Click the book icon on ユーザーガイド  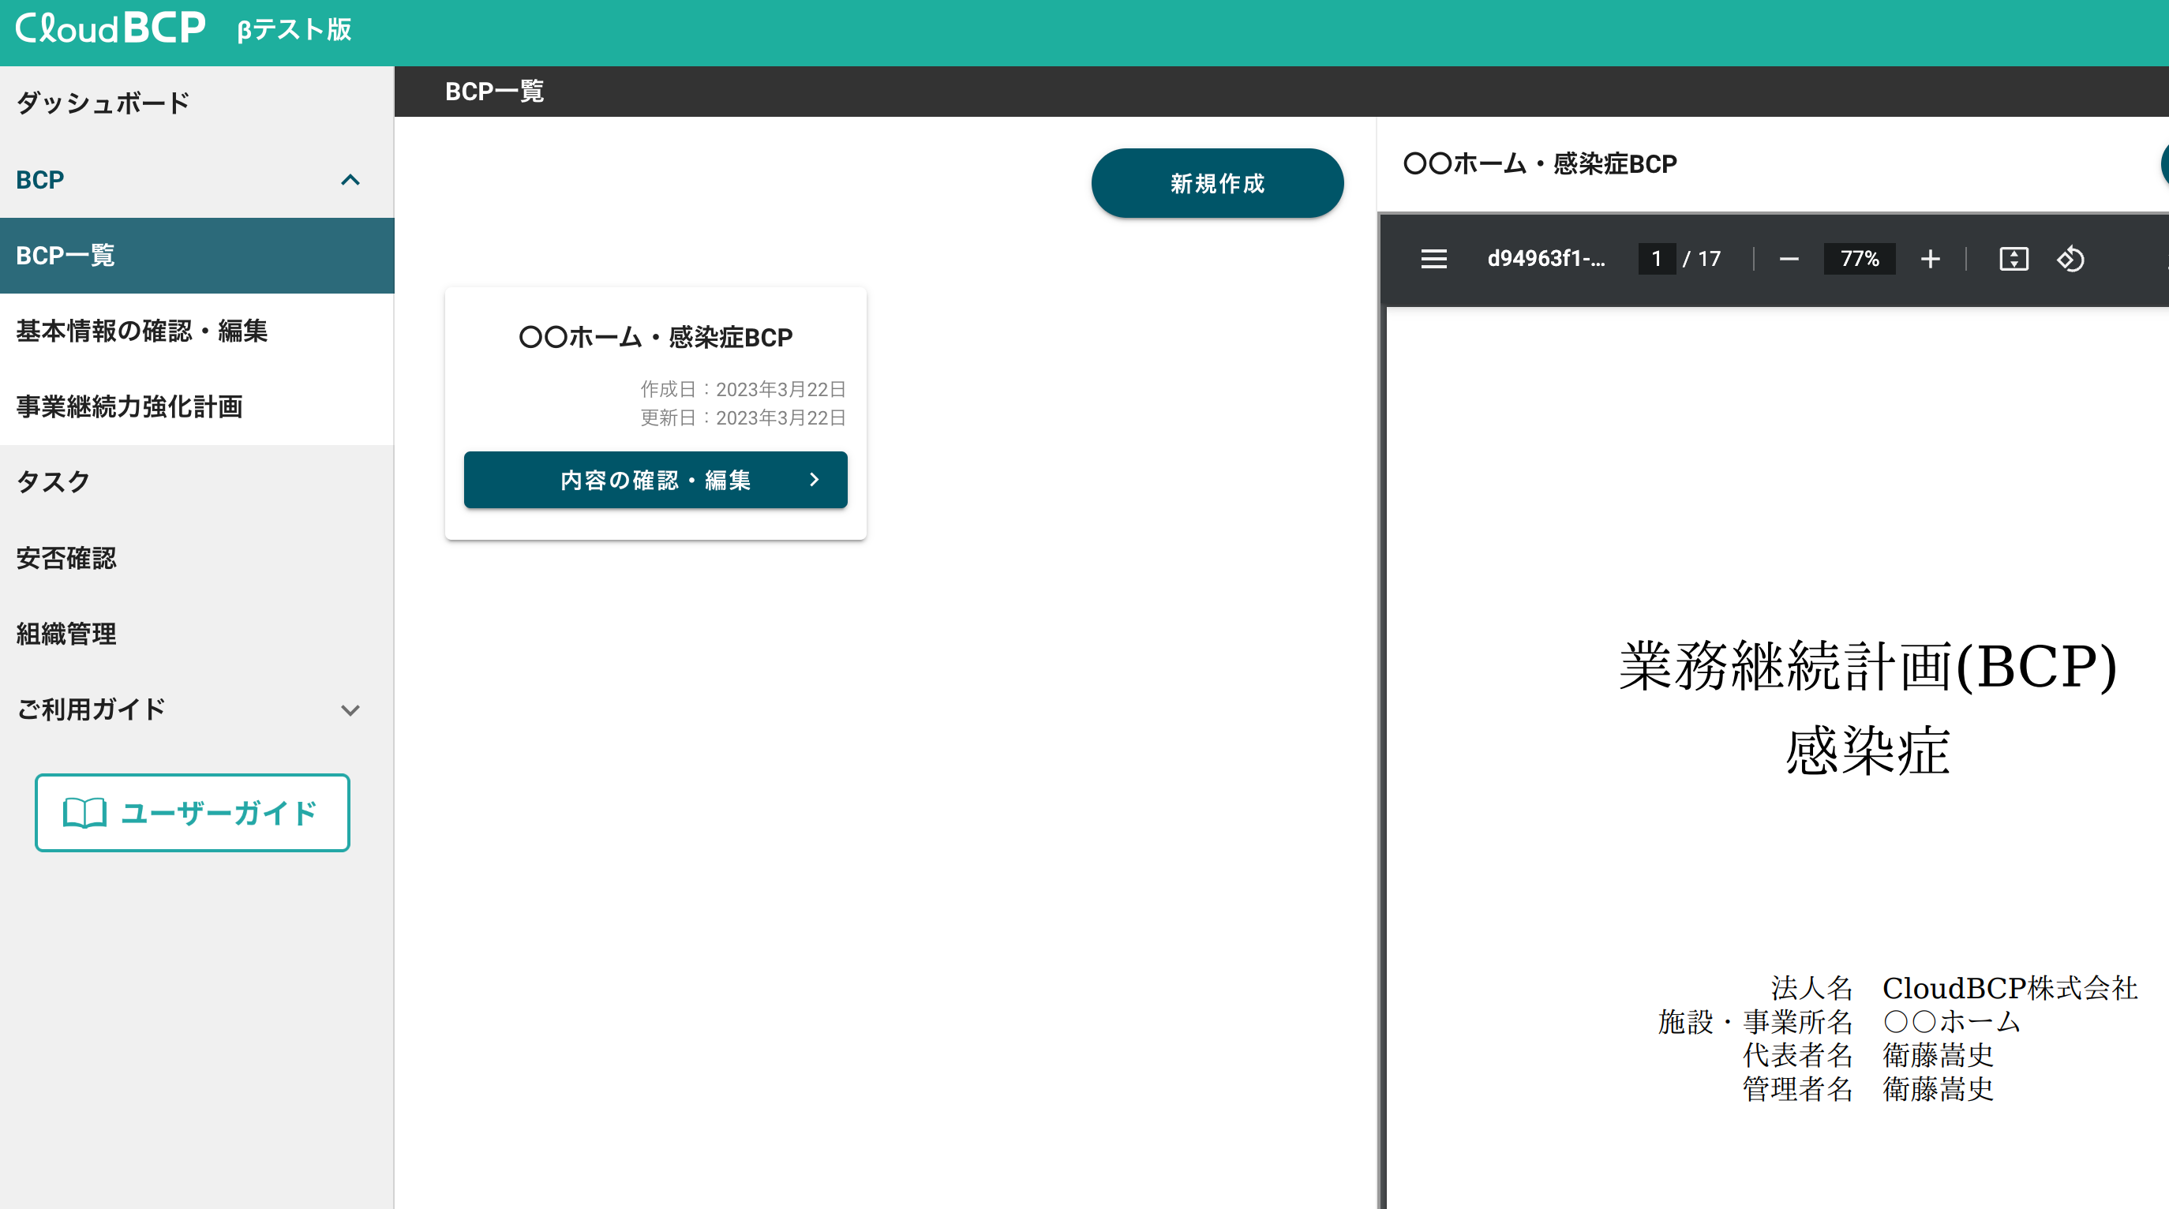[x=84, y=813]
